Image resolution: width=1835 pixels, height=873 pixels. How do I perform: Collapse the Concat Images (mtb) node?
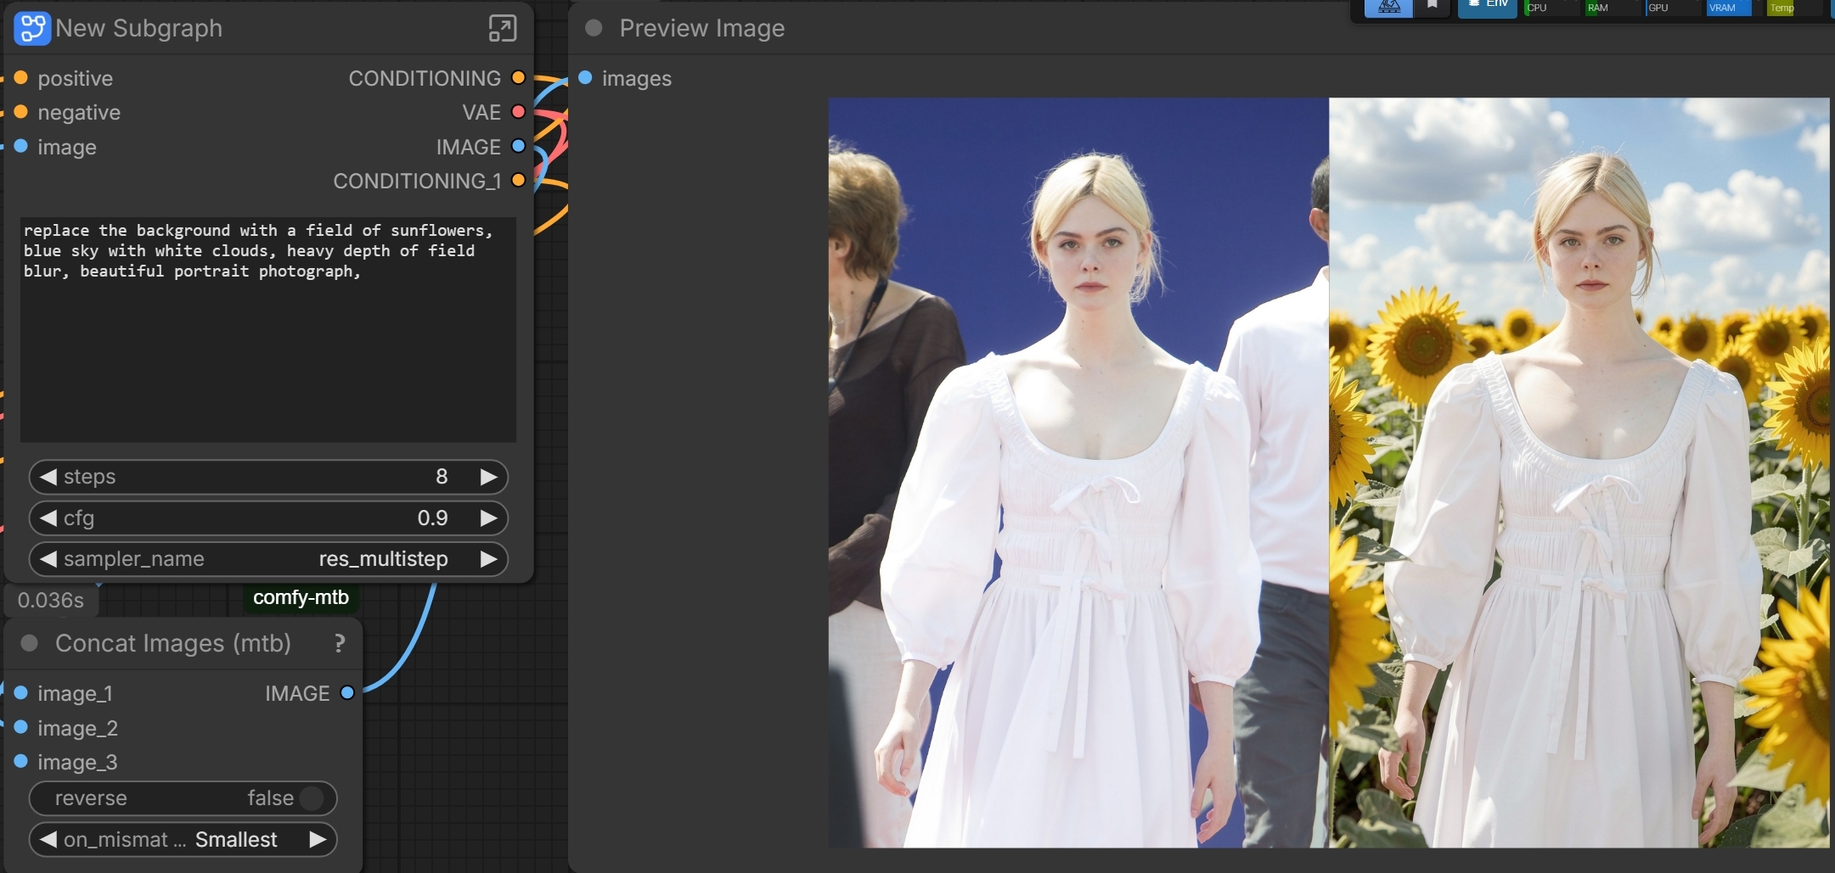[x=29, y=643]
